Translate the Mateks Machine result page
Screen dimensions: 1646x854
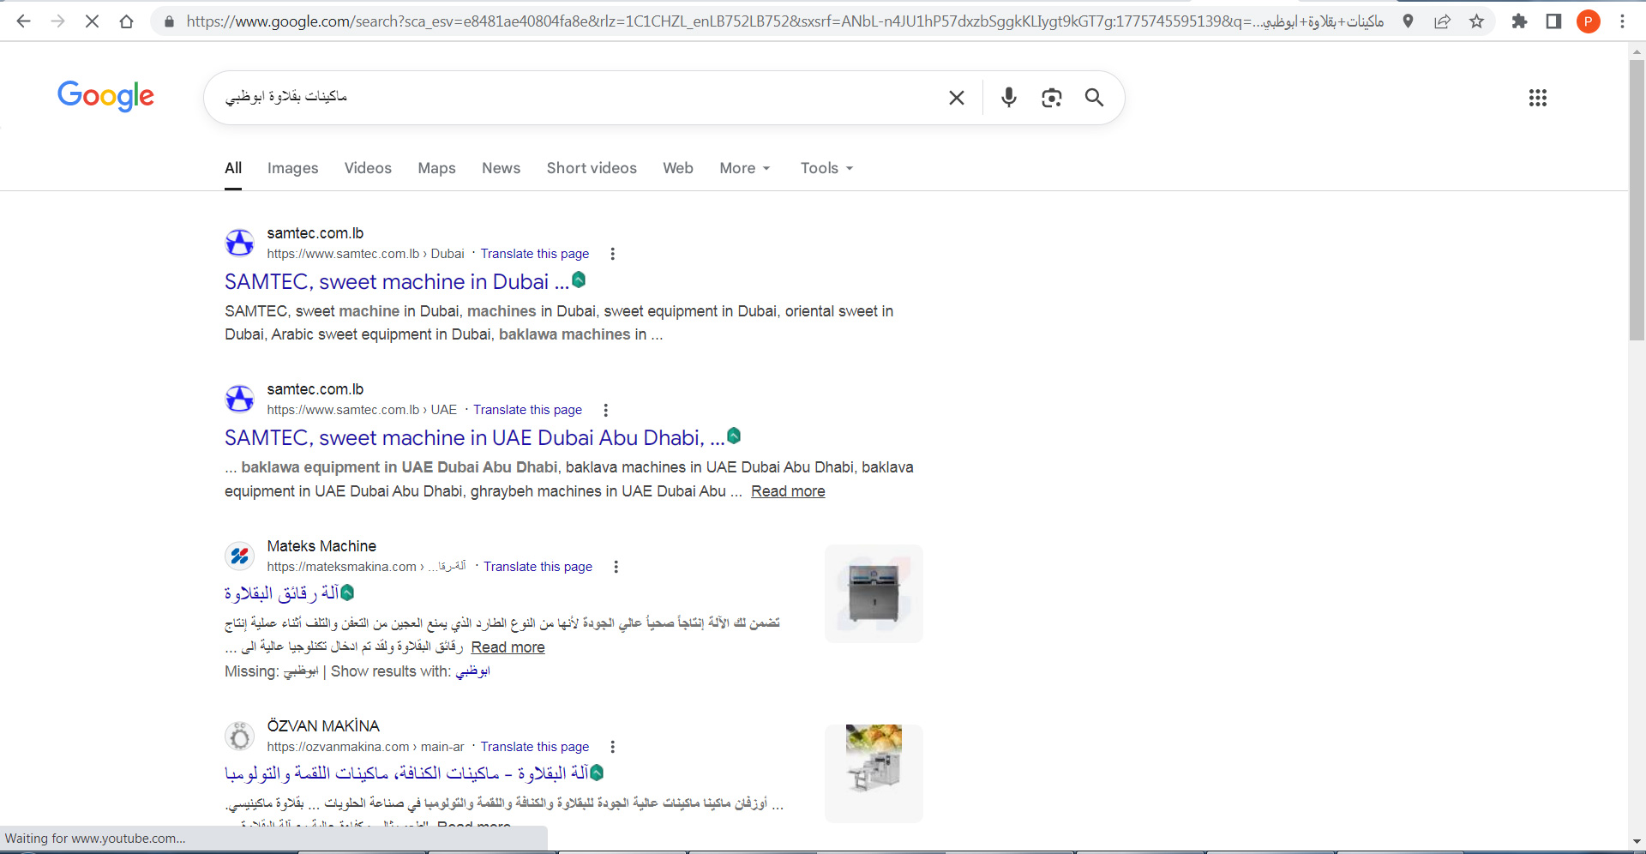538,567
